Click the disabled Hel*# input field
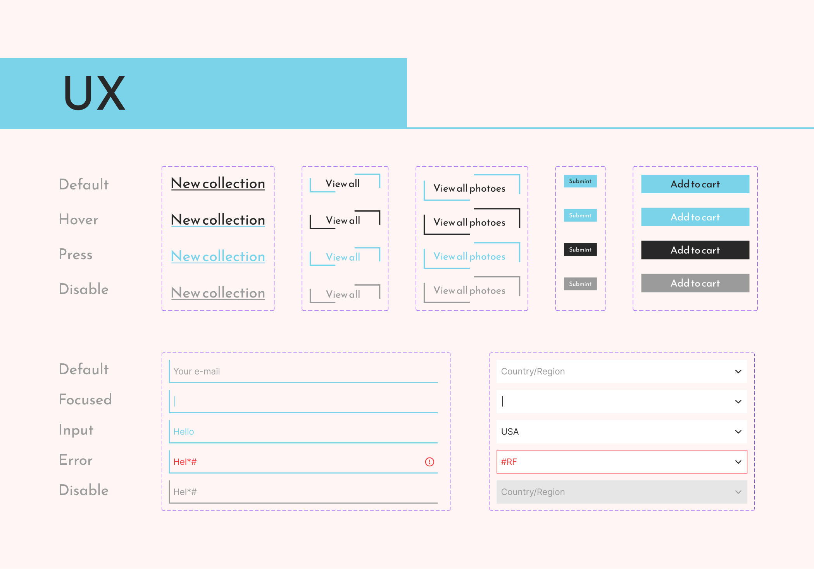Viewport: 814px width, 569px height. point(303,492)
